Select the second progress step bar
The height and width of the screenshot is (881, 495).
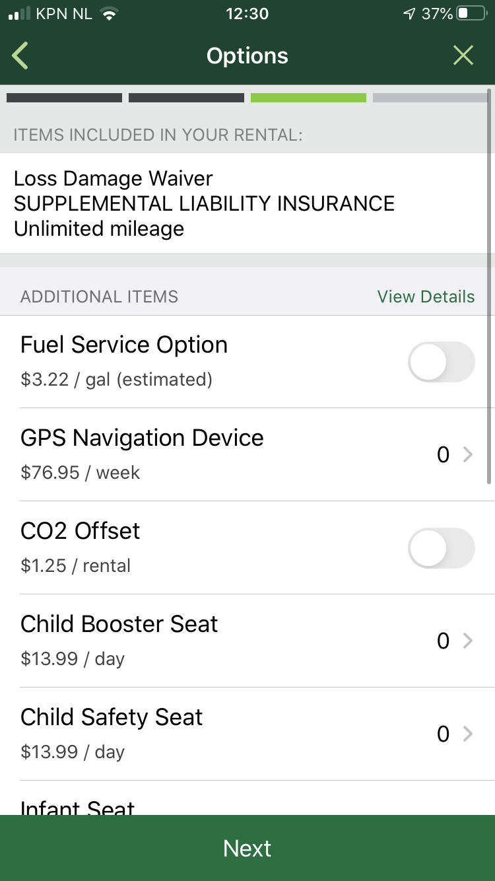coord(186,98)
